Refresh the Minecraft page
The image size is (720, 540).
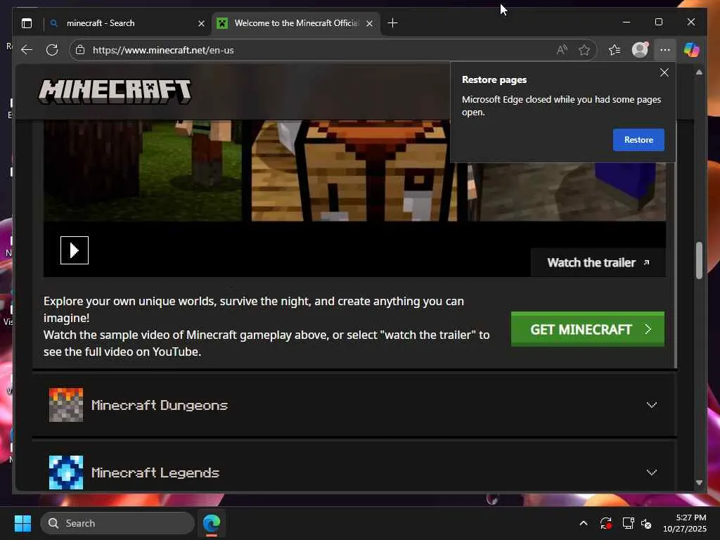52,50
